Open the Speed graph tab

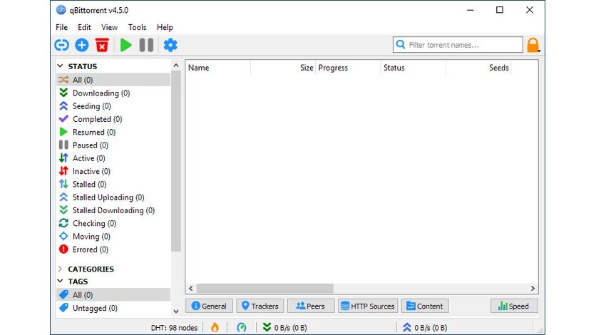(x=514, y=306)
